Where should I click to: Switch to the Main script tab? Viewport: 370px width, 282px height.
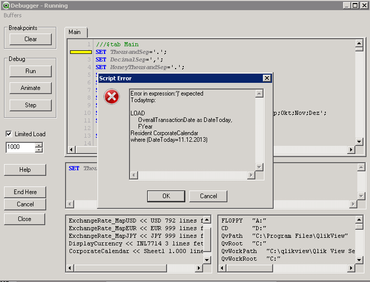tap(75, 32)
